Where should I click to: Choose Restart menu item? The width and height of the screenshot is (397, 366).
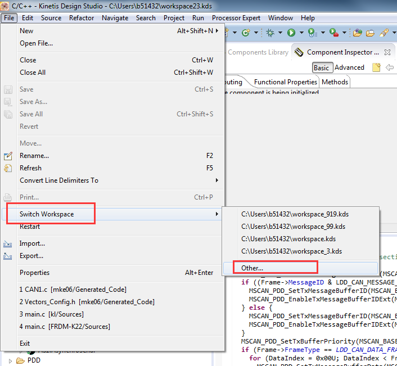point(111,227)
